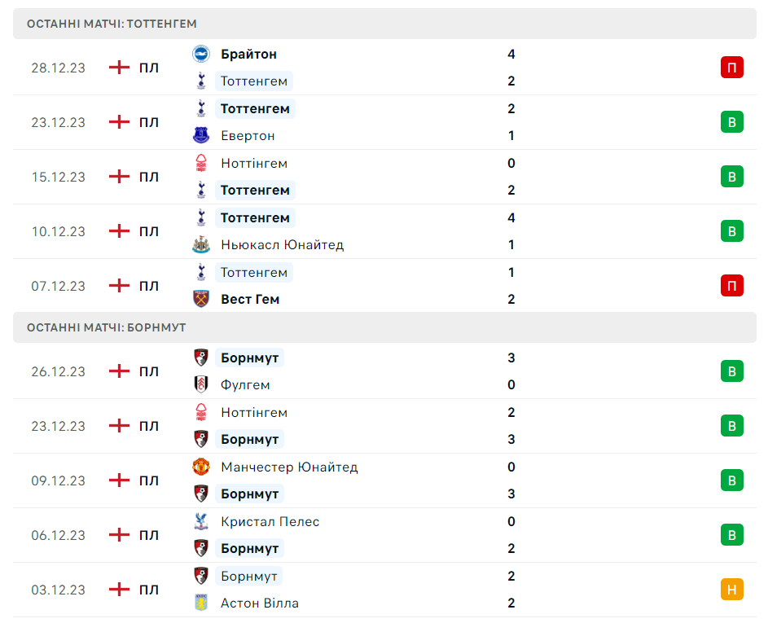Click the Brighton club crest icon

tap(200, 54)
